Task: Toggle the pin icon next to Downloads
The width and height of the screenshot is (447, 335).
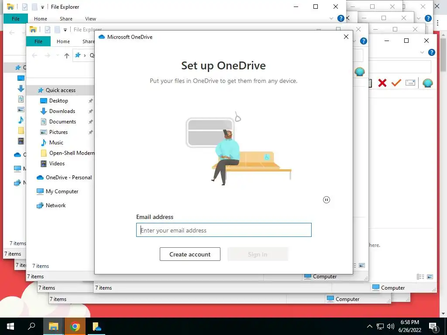Action: pos(91,111)
